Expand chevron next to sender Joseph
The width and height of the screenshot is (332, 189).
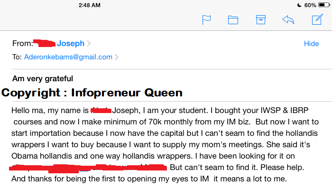(x=89, y=43)
